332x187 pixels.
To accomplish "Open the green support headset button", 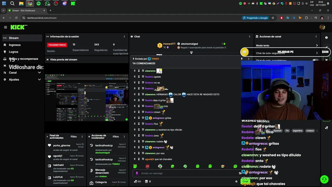I will pyautogui.click(x=324, y=179).
